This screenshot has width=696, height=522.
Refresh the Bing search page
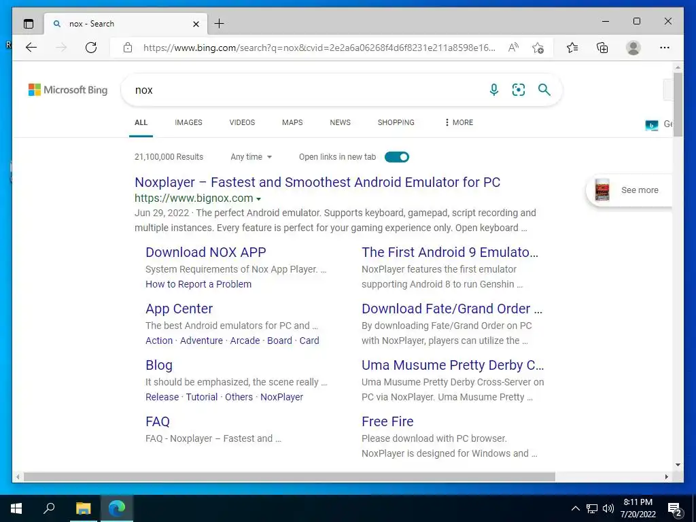tap(91, 48)
